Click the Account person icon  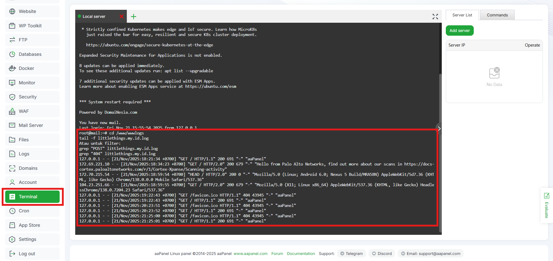(12, 182)
